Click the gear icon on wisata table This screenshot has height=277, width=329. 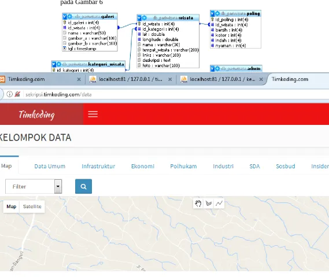[x=145, y=17]
